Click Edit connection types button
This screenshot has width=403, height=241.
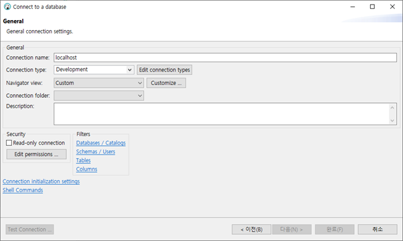click(165, 70)
